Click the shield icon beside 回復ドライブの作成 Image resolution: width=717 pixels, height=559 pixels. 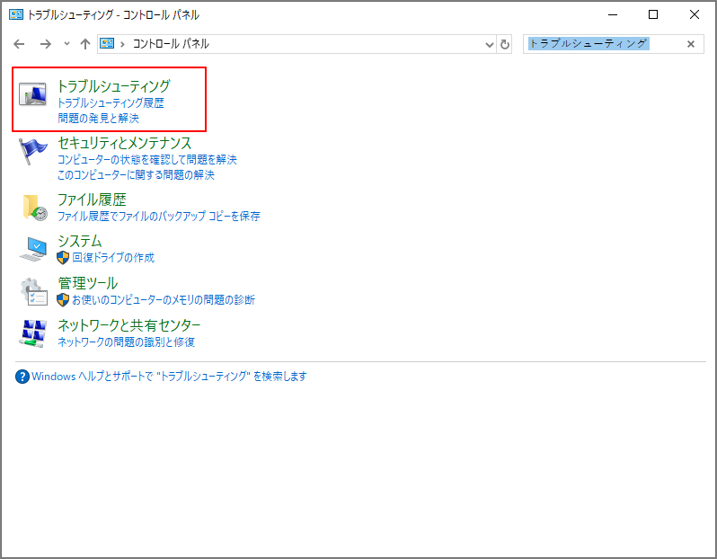coord(63,258)
